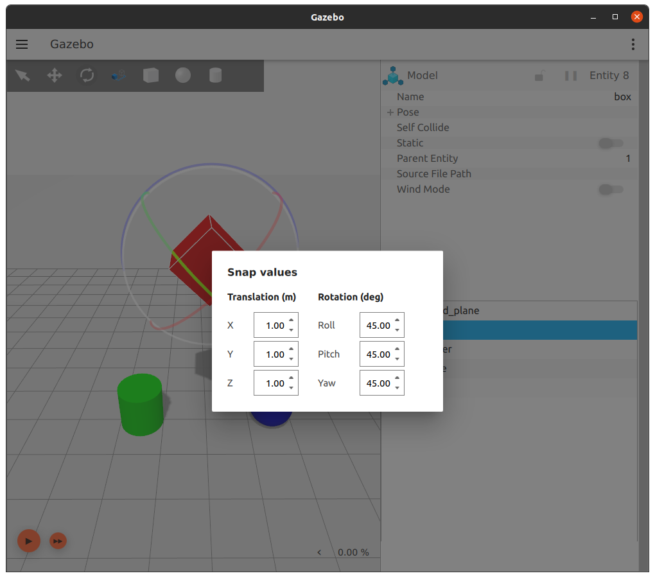Toggle the inspector lock icon
Screen dimensions: 655x578
tap(539, 76)
